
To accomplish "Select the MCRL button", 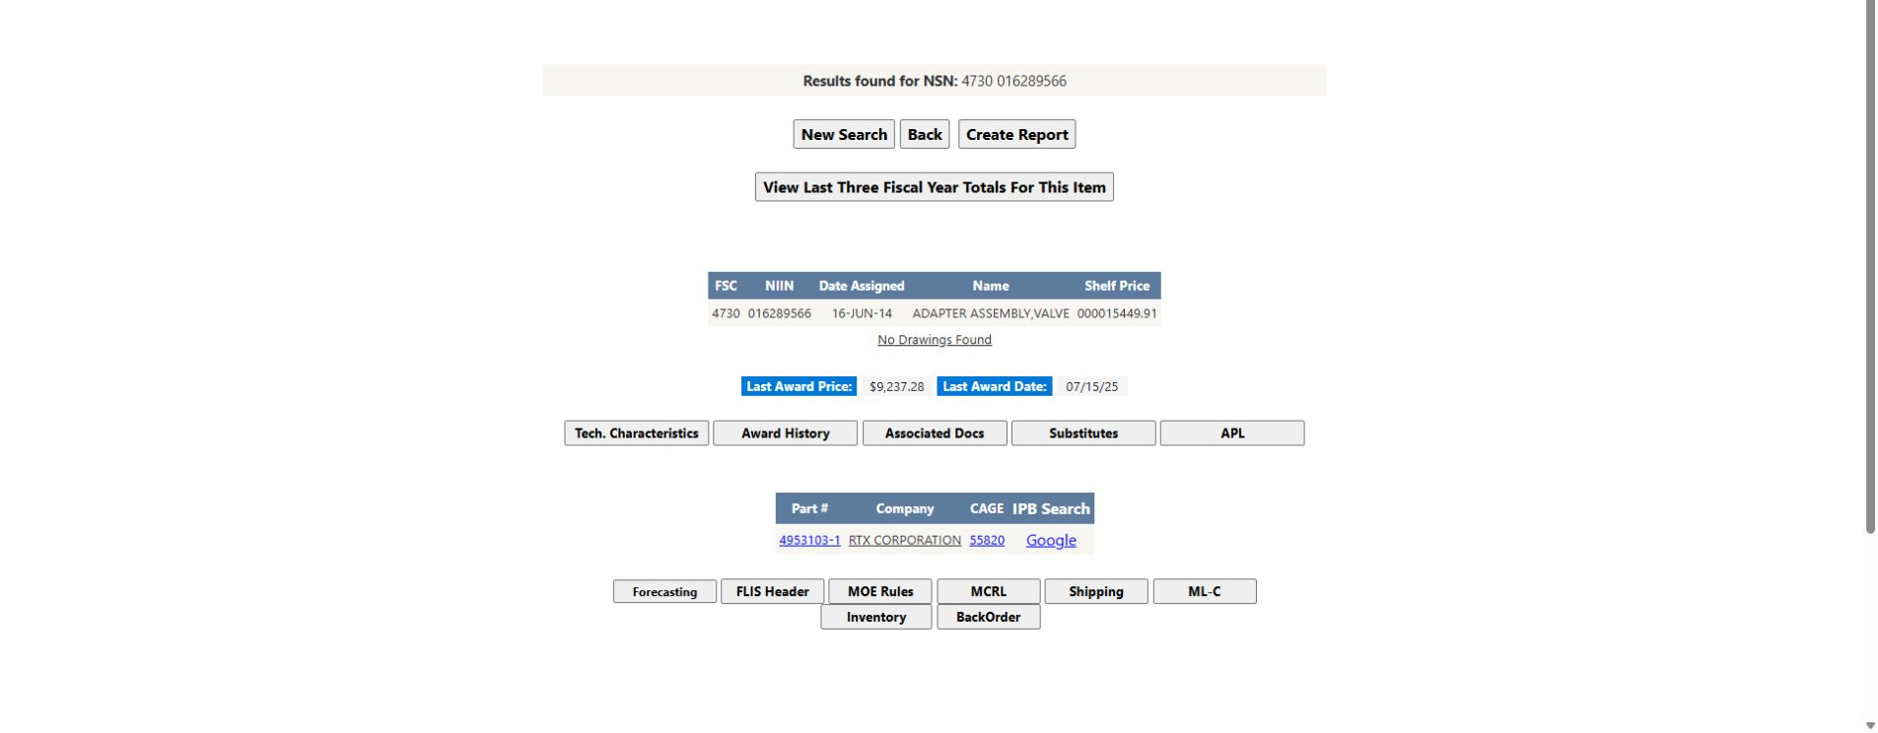I will point(989,592).
